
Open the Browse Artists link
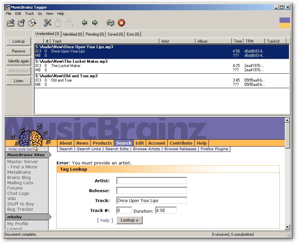point(147,149)
